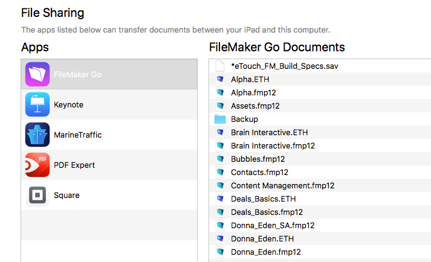Click the file icon beside Deals_Basics.ETH
The image size is (431, 262).
click(220, 199)
